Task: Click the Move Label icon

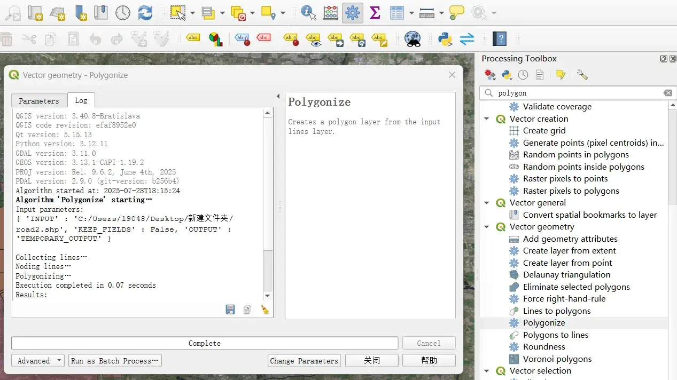Action: click(335, 39)
